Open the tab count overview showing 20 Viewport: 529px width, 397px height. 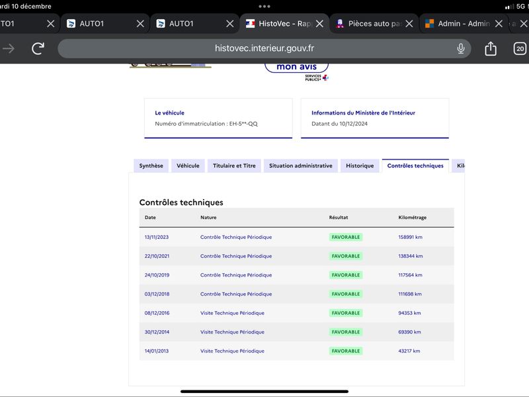coord(520,48)
